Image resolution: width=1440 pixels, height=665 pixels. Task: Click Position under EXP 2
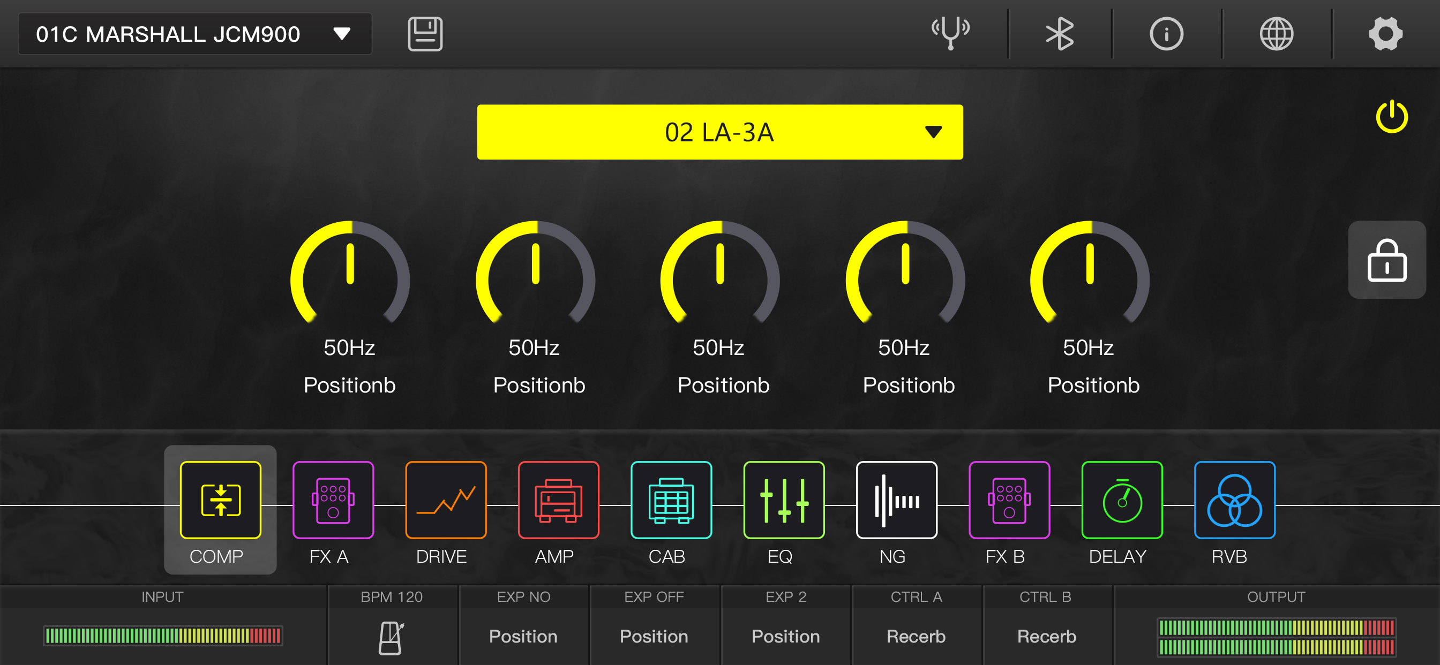tap(785, 637)
